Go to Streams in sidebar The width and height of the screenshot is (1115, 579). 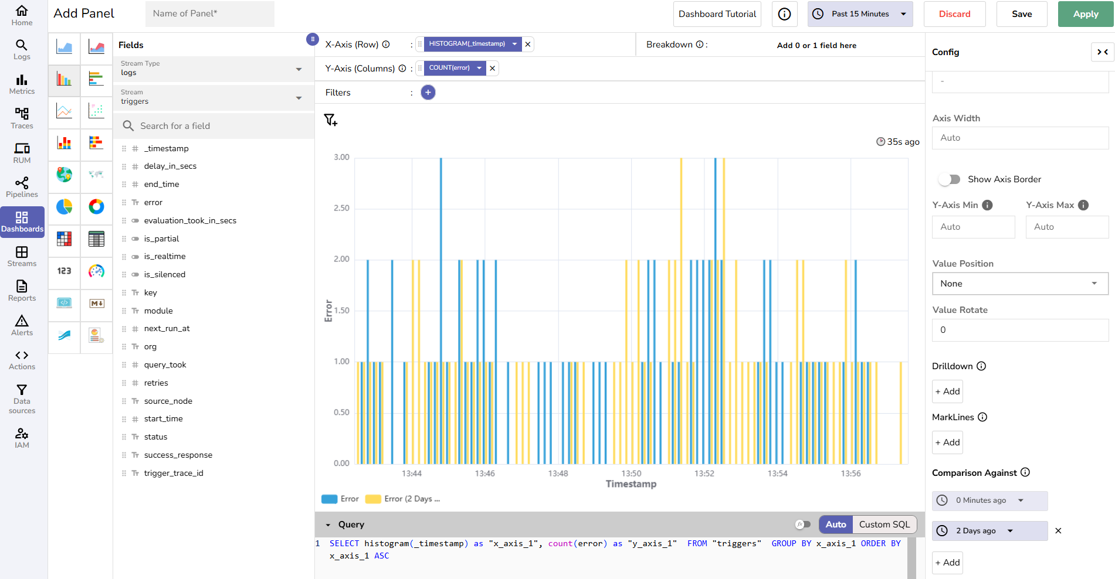click(22, 256)
